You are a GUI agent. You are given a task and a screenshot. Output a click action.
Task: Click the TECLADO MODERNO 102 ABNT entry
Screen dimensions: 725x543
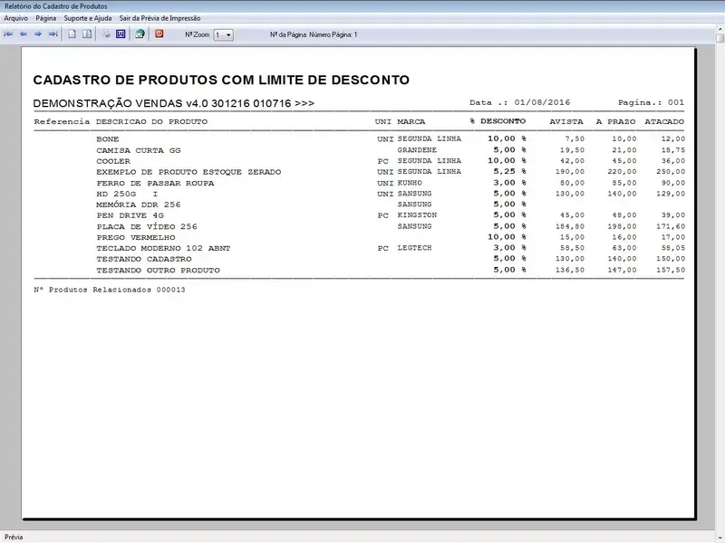pyautogui.click(x=152, y=248)
